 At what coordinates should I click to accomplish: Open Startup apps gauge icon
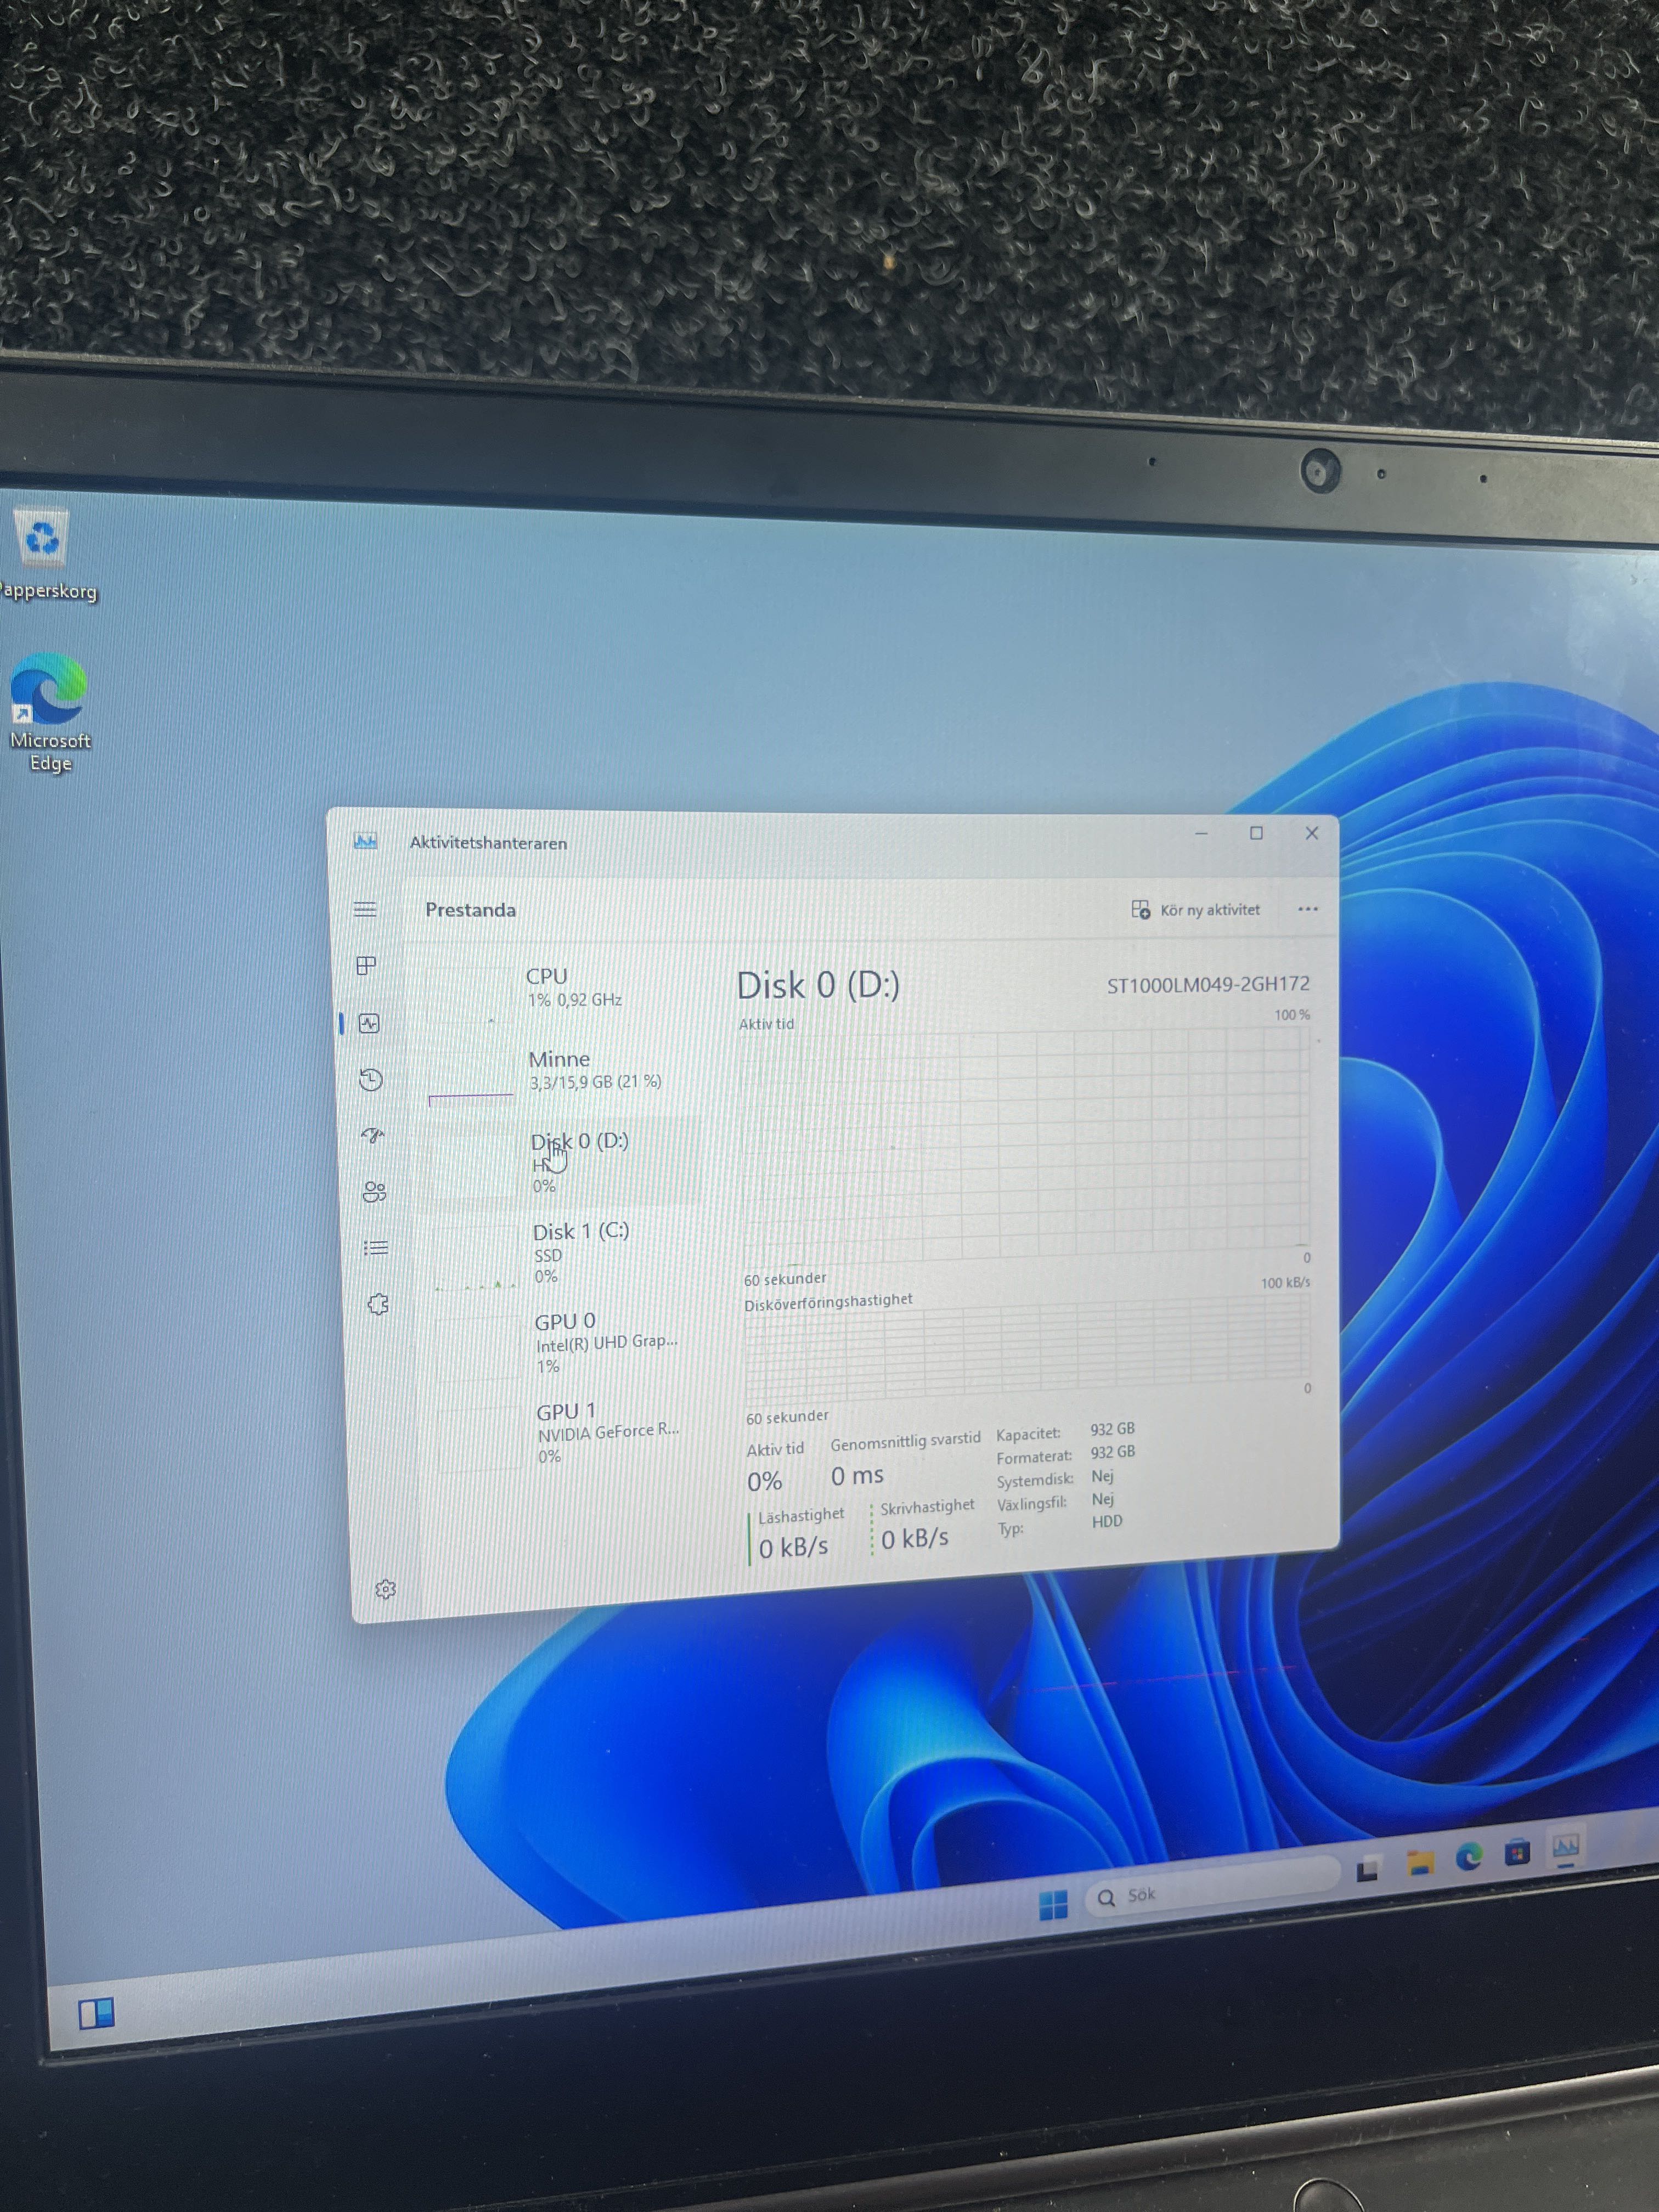[373, 1135]
